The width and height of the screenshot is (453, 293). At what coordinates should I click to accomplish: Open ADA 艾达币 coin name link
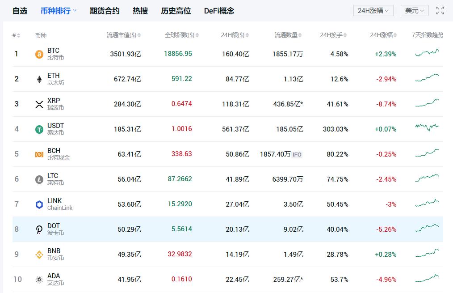click(55, 280)
